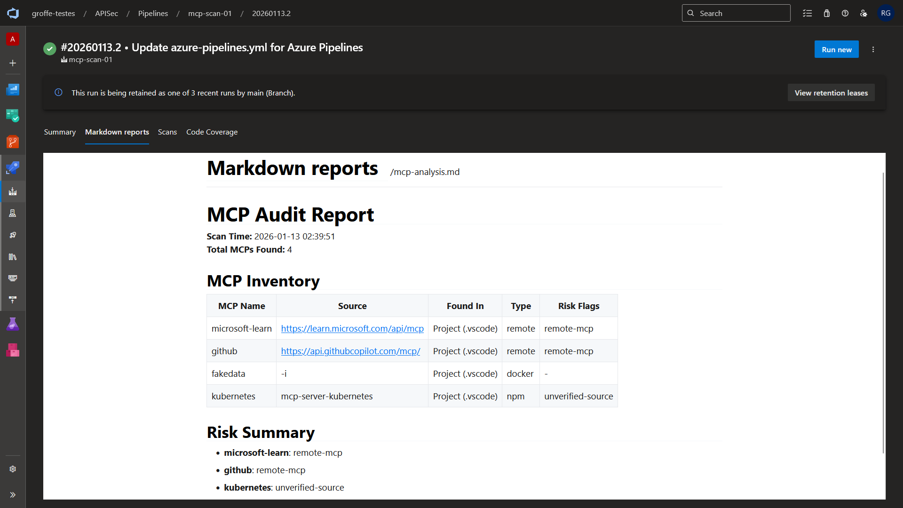Open more actions menu next to Run new
The height and width of the screenshot is (508, 903).
tap(873, 49)
